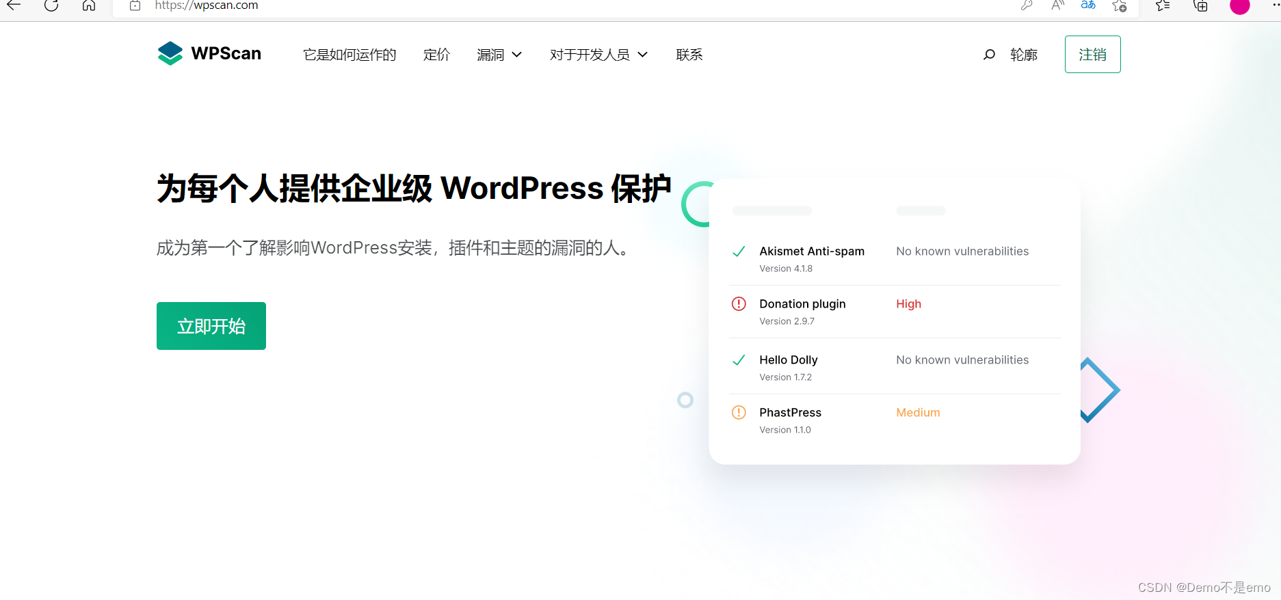Click the red alert icon beside Donation plugin
Screen dimensions: 1281x600
[x=739, y=304]
